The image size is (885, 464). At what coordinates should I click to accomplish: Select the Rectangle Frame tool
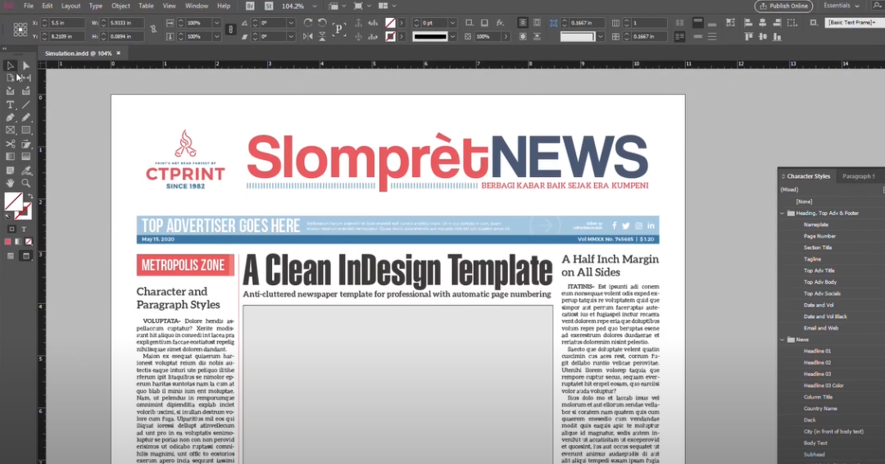pyautogui.click(x=10, y=130)
